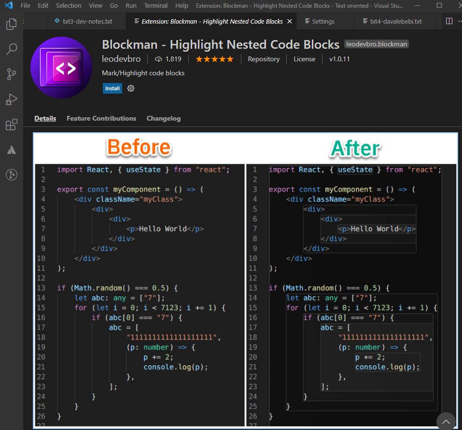Viewport: 462px width, 430px height.
Task: Open the File menu
Action: (x=25, y=5)
